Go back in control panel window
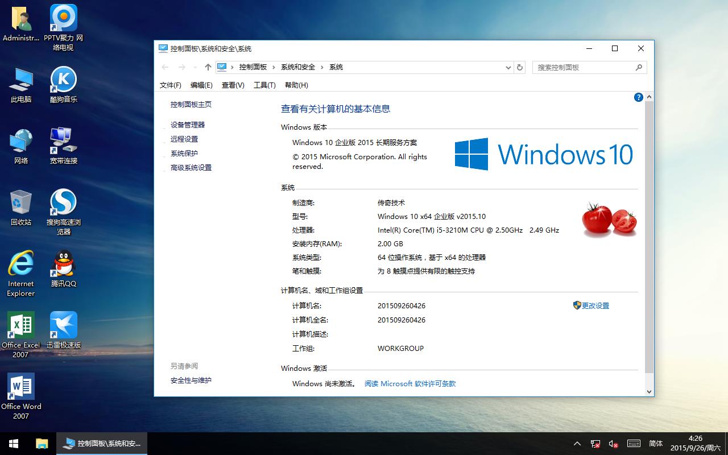This screenshot has width=728, height=455. point(165,67)
